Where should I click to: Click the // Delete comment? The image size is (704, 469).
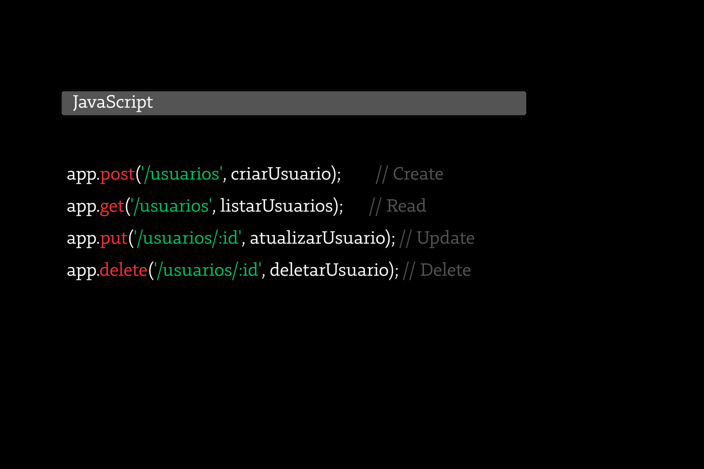click(x=437, y=270)
